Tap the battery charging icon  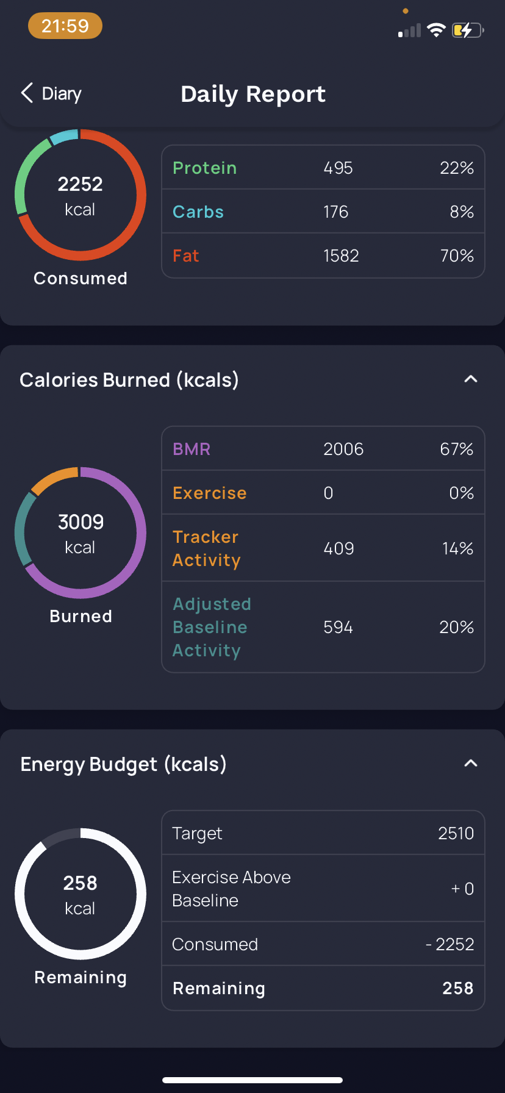pyautogui.click(x=468, y=30)
